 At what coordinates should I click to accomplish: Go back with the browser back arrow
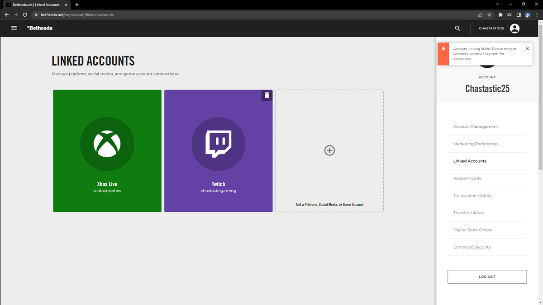click(x=6, y=14)
